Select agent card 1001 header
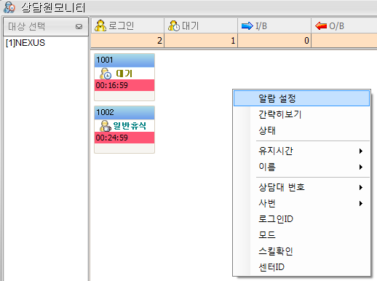Viewport: 377px width, 281px height. (124, 60)
